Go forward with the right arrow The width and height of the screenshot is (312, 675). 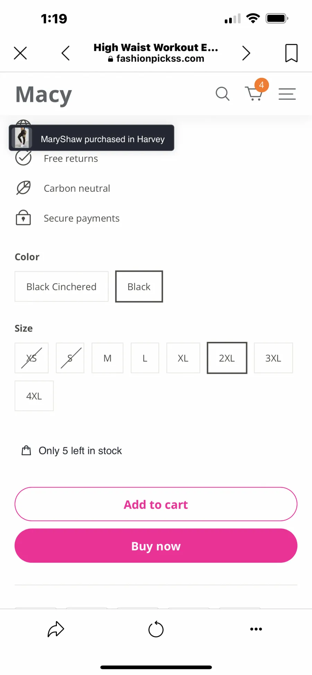coord(246,53)
